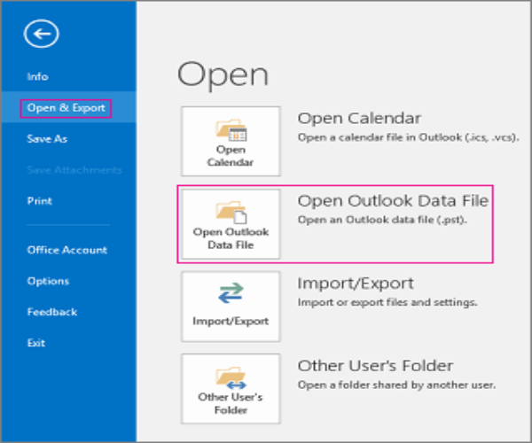Image resolution: width=532 pixels, height=443 pixels.
Task: Open Office Account settings
Action: point(66,250)
